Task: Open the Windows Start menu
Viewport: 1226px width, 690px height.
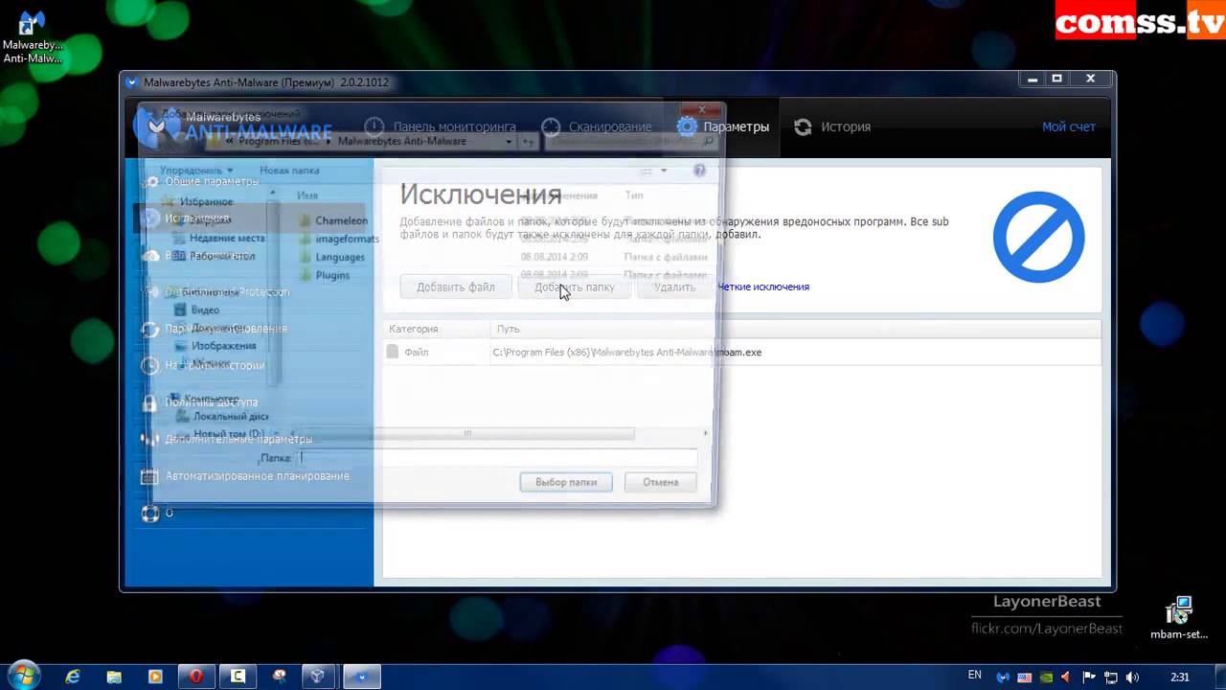Action: [x=23, y=677]
